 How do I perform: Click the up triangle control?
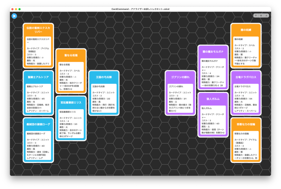[x=266, y=16]
